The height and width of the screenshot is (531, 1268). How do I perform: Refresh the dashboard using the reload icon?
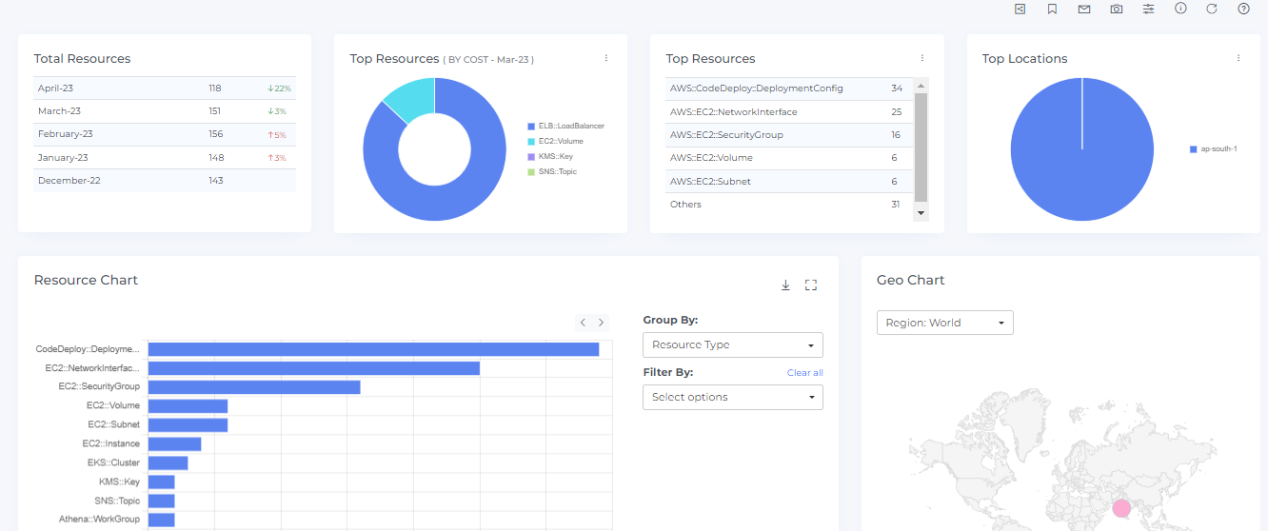pyautogui.click(x=1212, y=9)
